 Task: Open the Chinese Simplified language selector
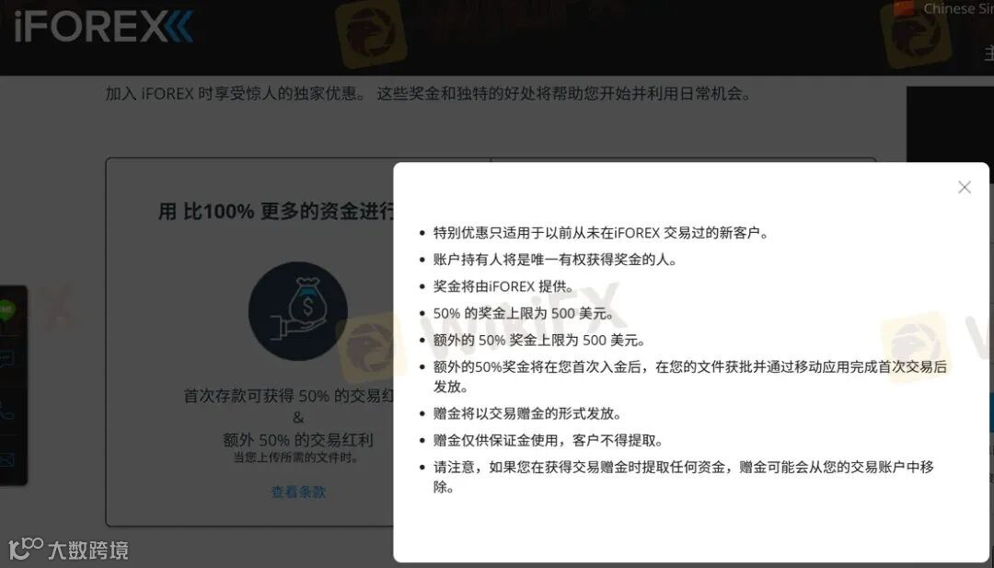pos(957,8)
